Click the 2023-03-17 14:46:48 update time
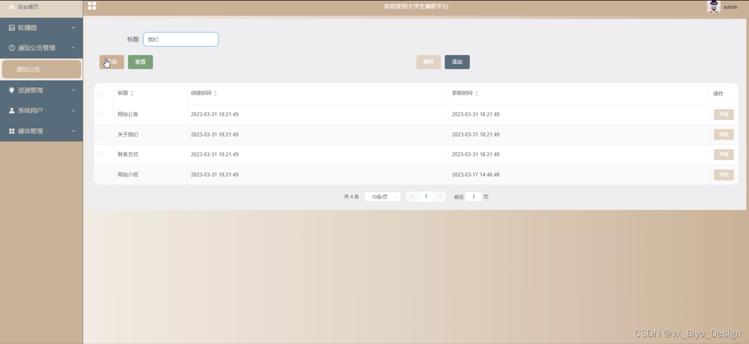 (x=475, y=175)
